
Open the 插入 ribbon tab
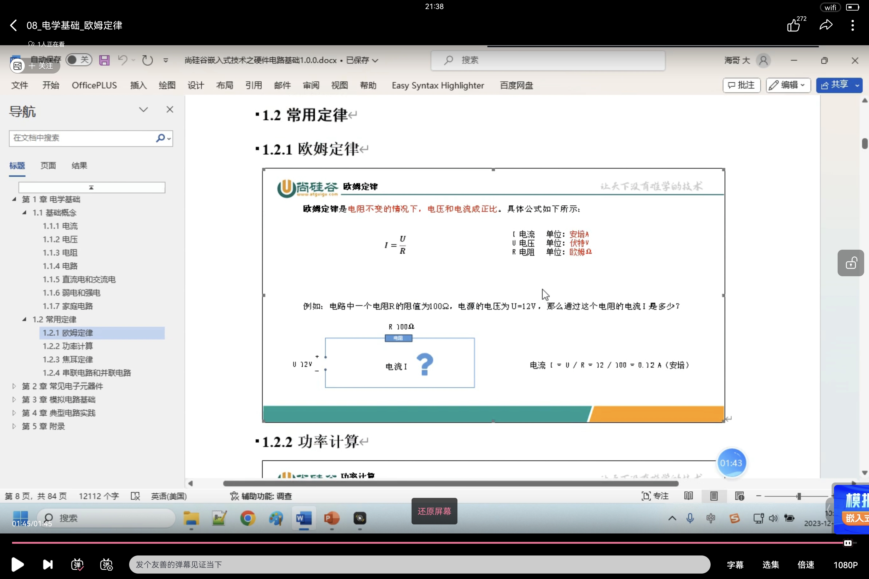138,85
